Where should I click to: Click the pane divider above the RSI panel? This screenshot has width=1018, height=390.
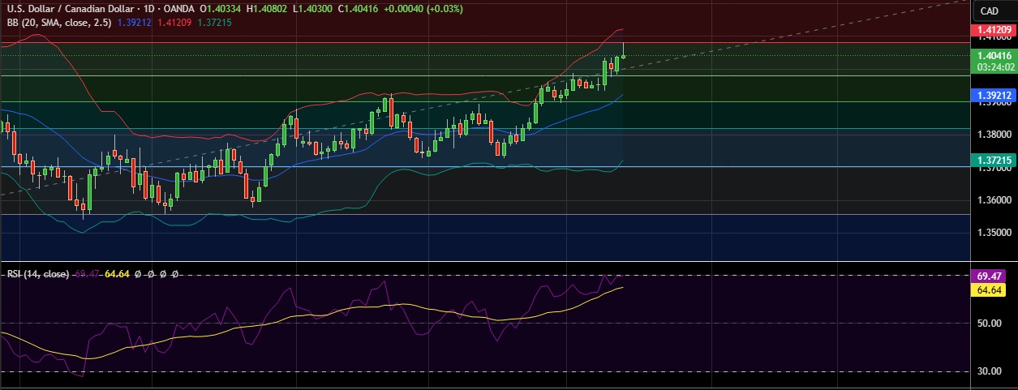pos(487,262)
